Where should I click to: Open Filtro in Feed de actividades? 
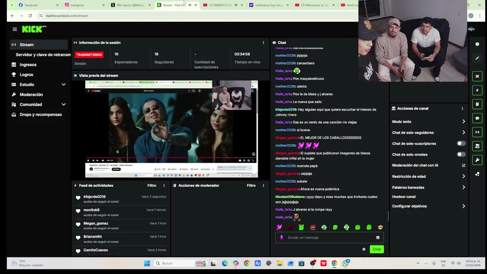tap(151, 185)
